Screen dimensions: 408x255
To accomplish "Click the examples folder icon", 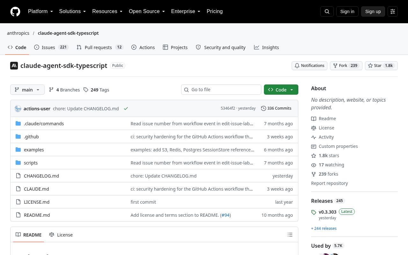I will click(18, 149).
